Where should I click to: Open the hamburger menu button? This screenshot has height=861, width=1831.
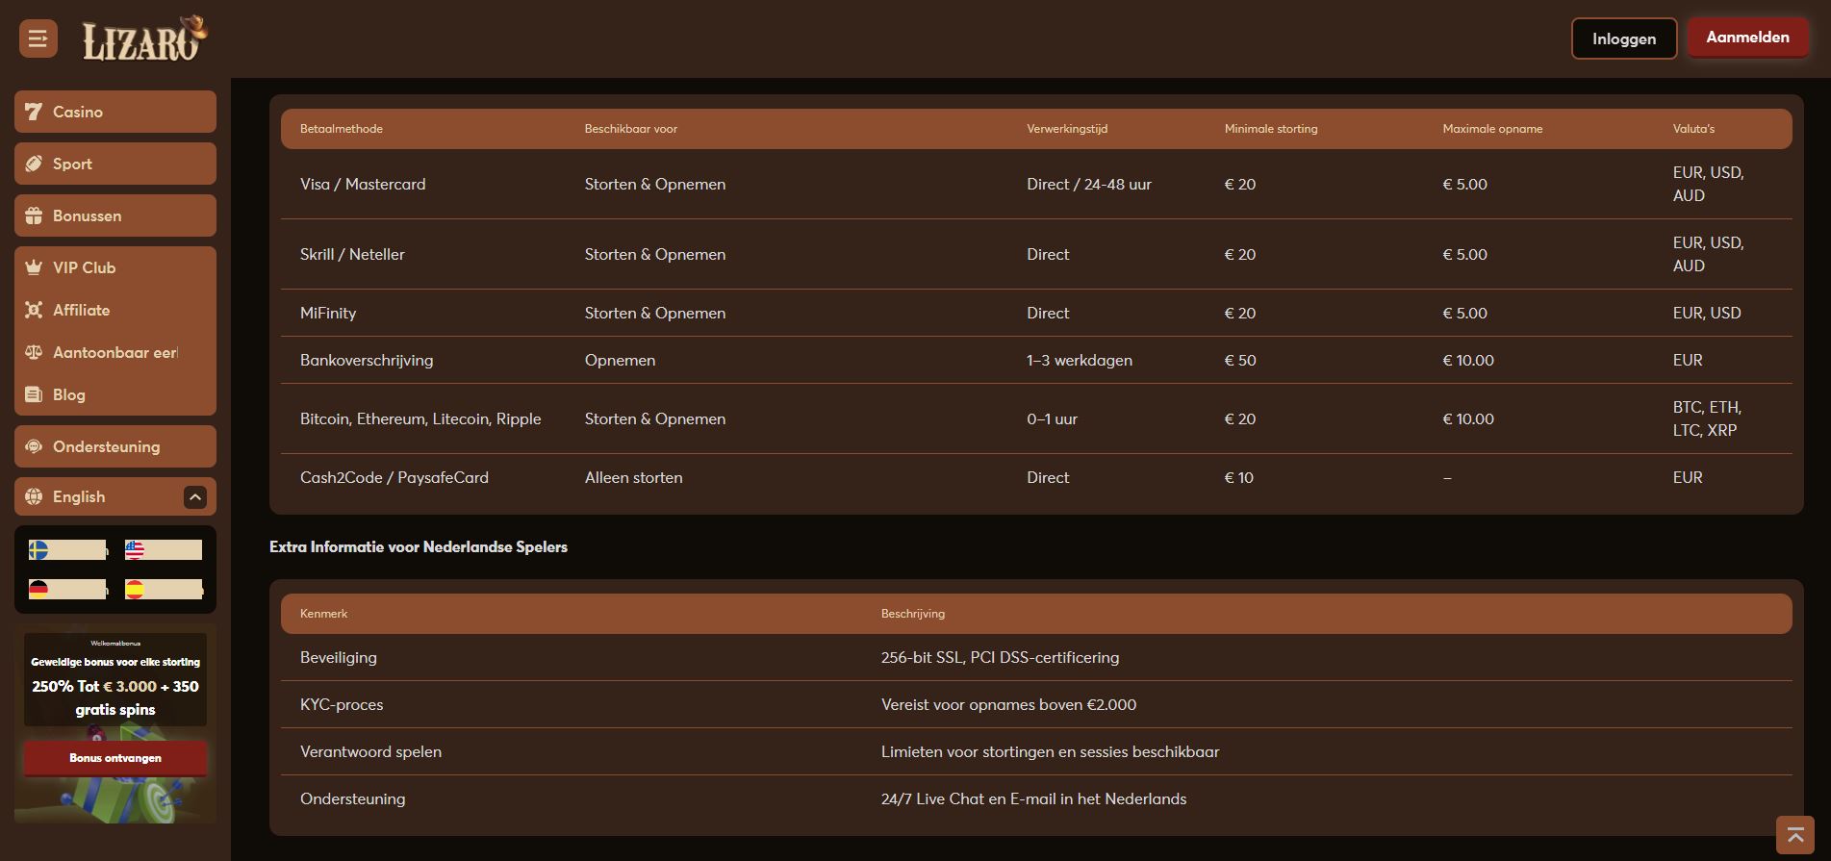click(x=38, y=38)
